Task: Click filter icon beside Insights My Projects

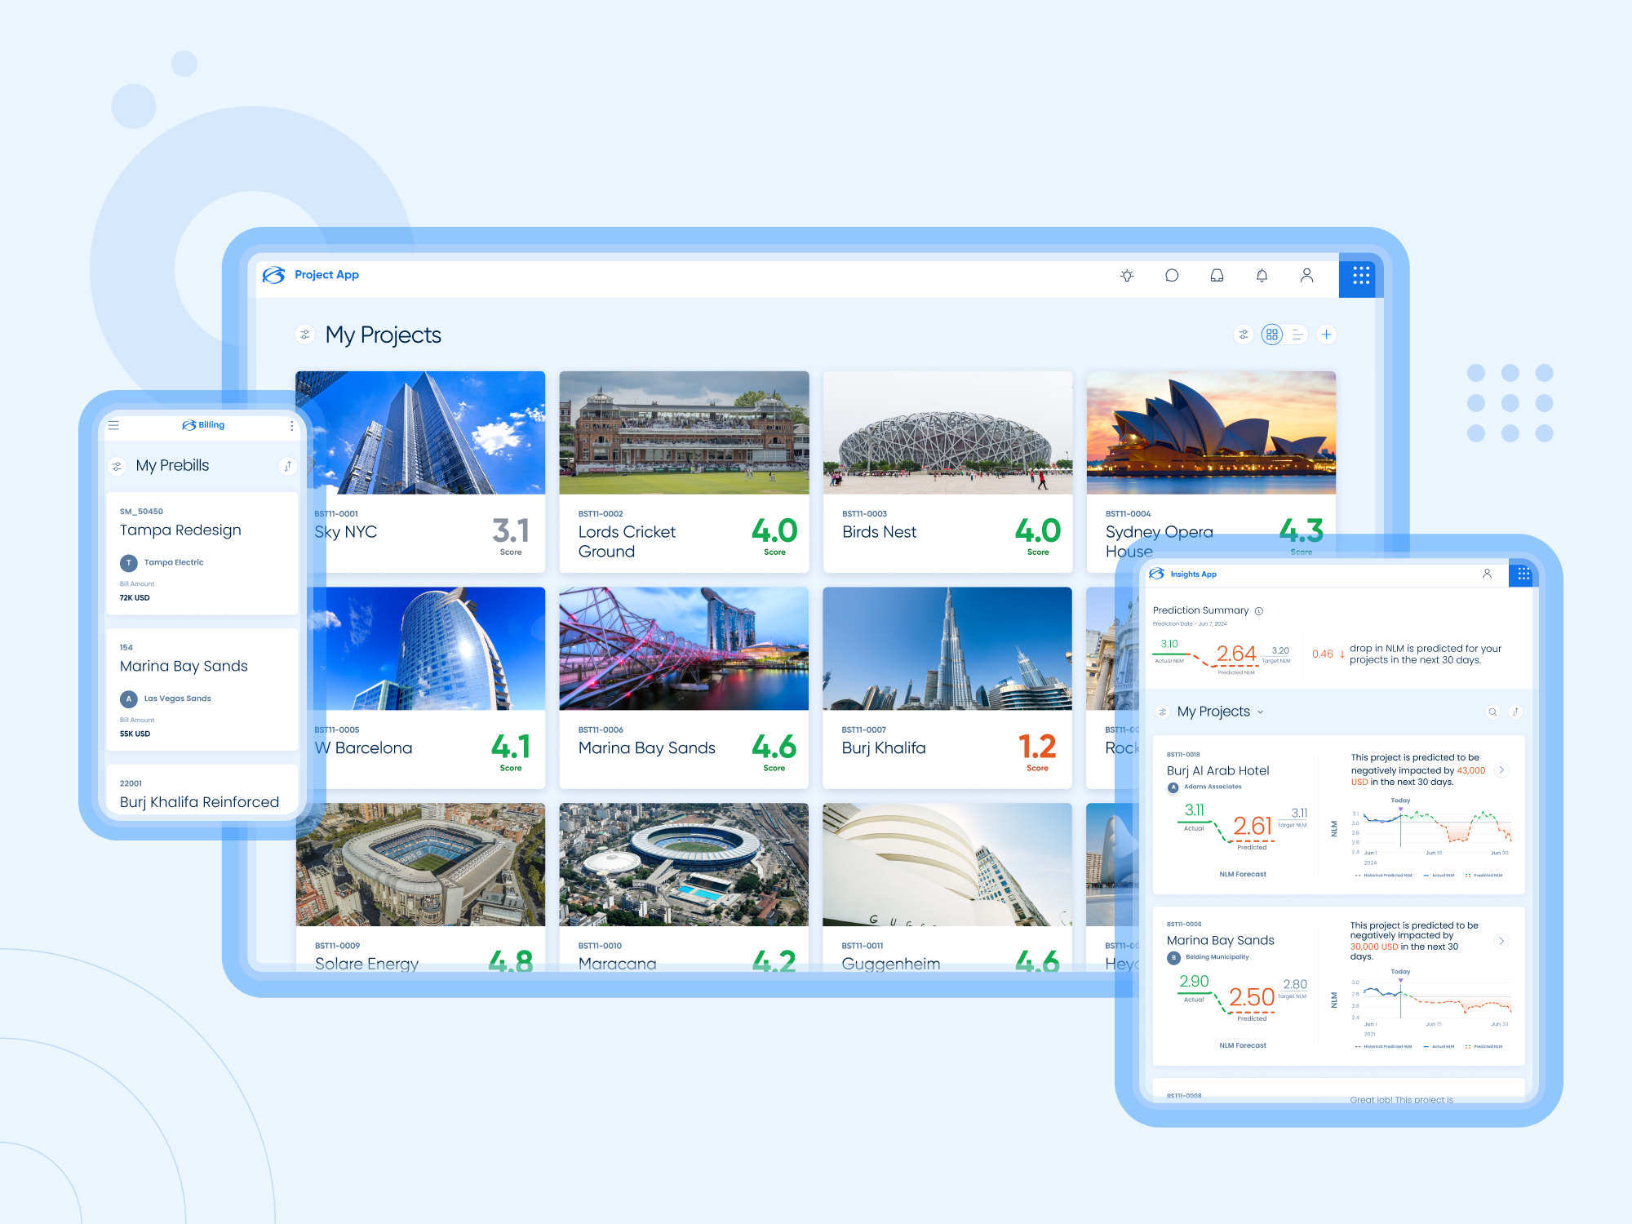Action: point(1163,712)
